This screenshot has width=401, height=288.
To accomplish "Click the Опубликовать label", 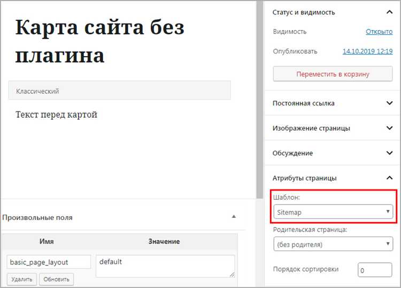I will pyautogui.click(x=295, y=51).
